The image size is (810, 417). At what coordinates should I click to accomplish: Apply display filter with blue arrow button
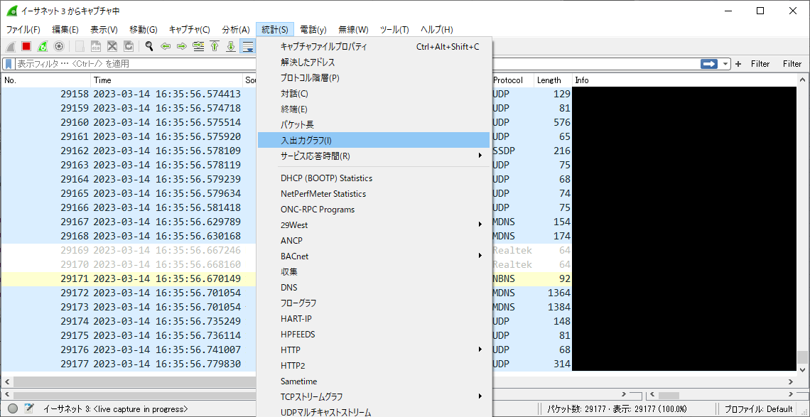(710, 64)
